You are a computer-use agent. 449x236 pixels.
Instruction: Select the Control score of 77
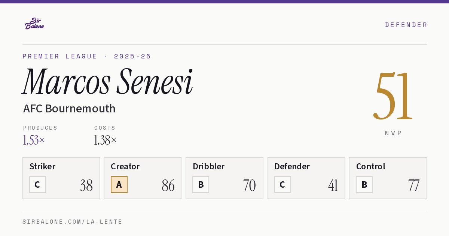pos(413,185)
